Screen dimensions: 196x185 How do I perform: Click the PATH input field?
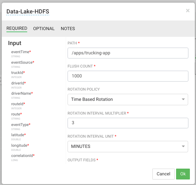[x=128, y=53]
